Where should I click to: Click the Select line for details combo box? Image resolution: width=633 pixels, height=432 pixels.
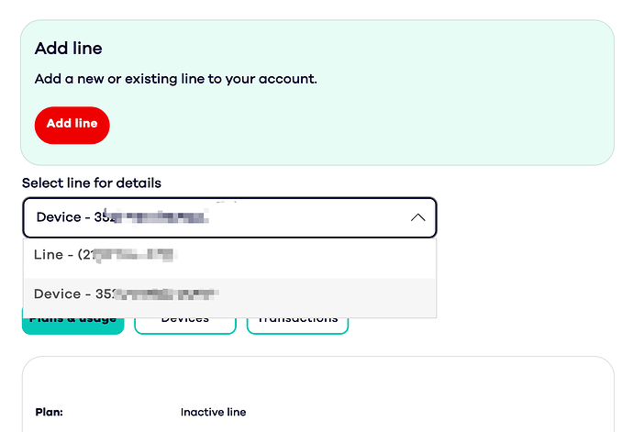(229, 218)
